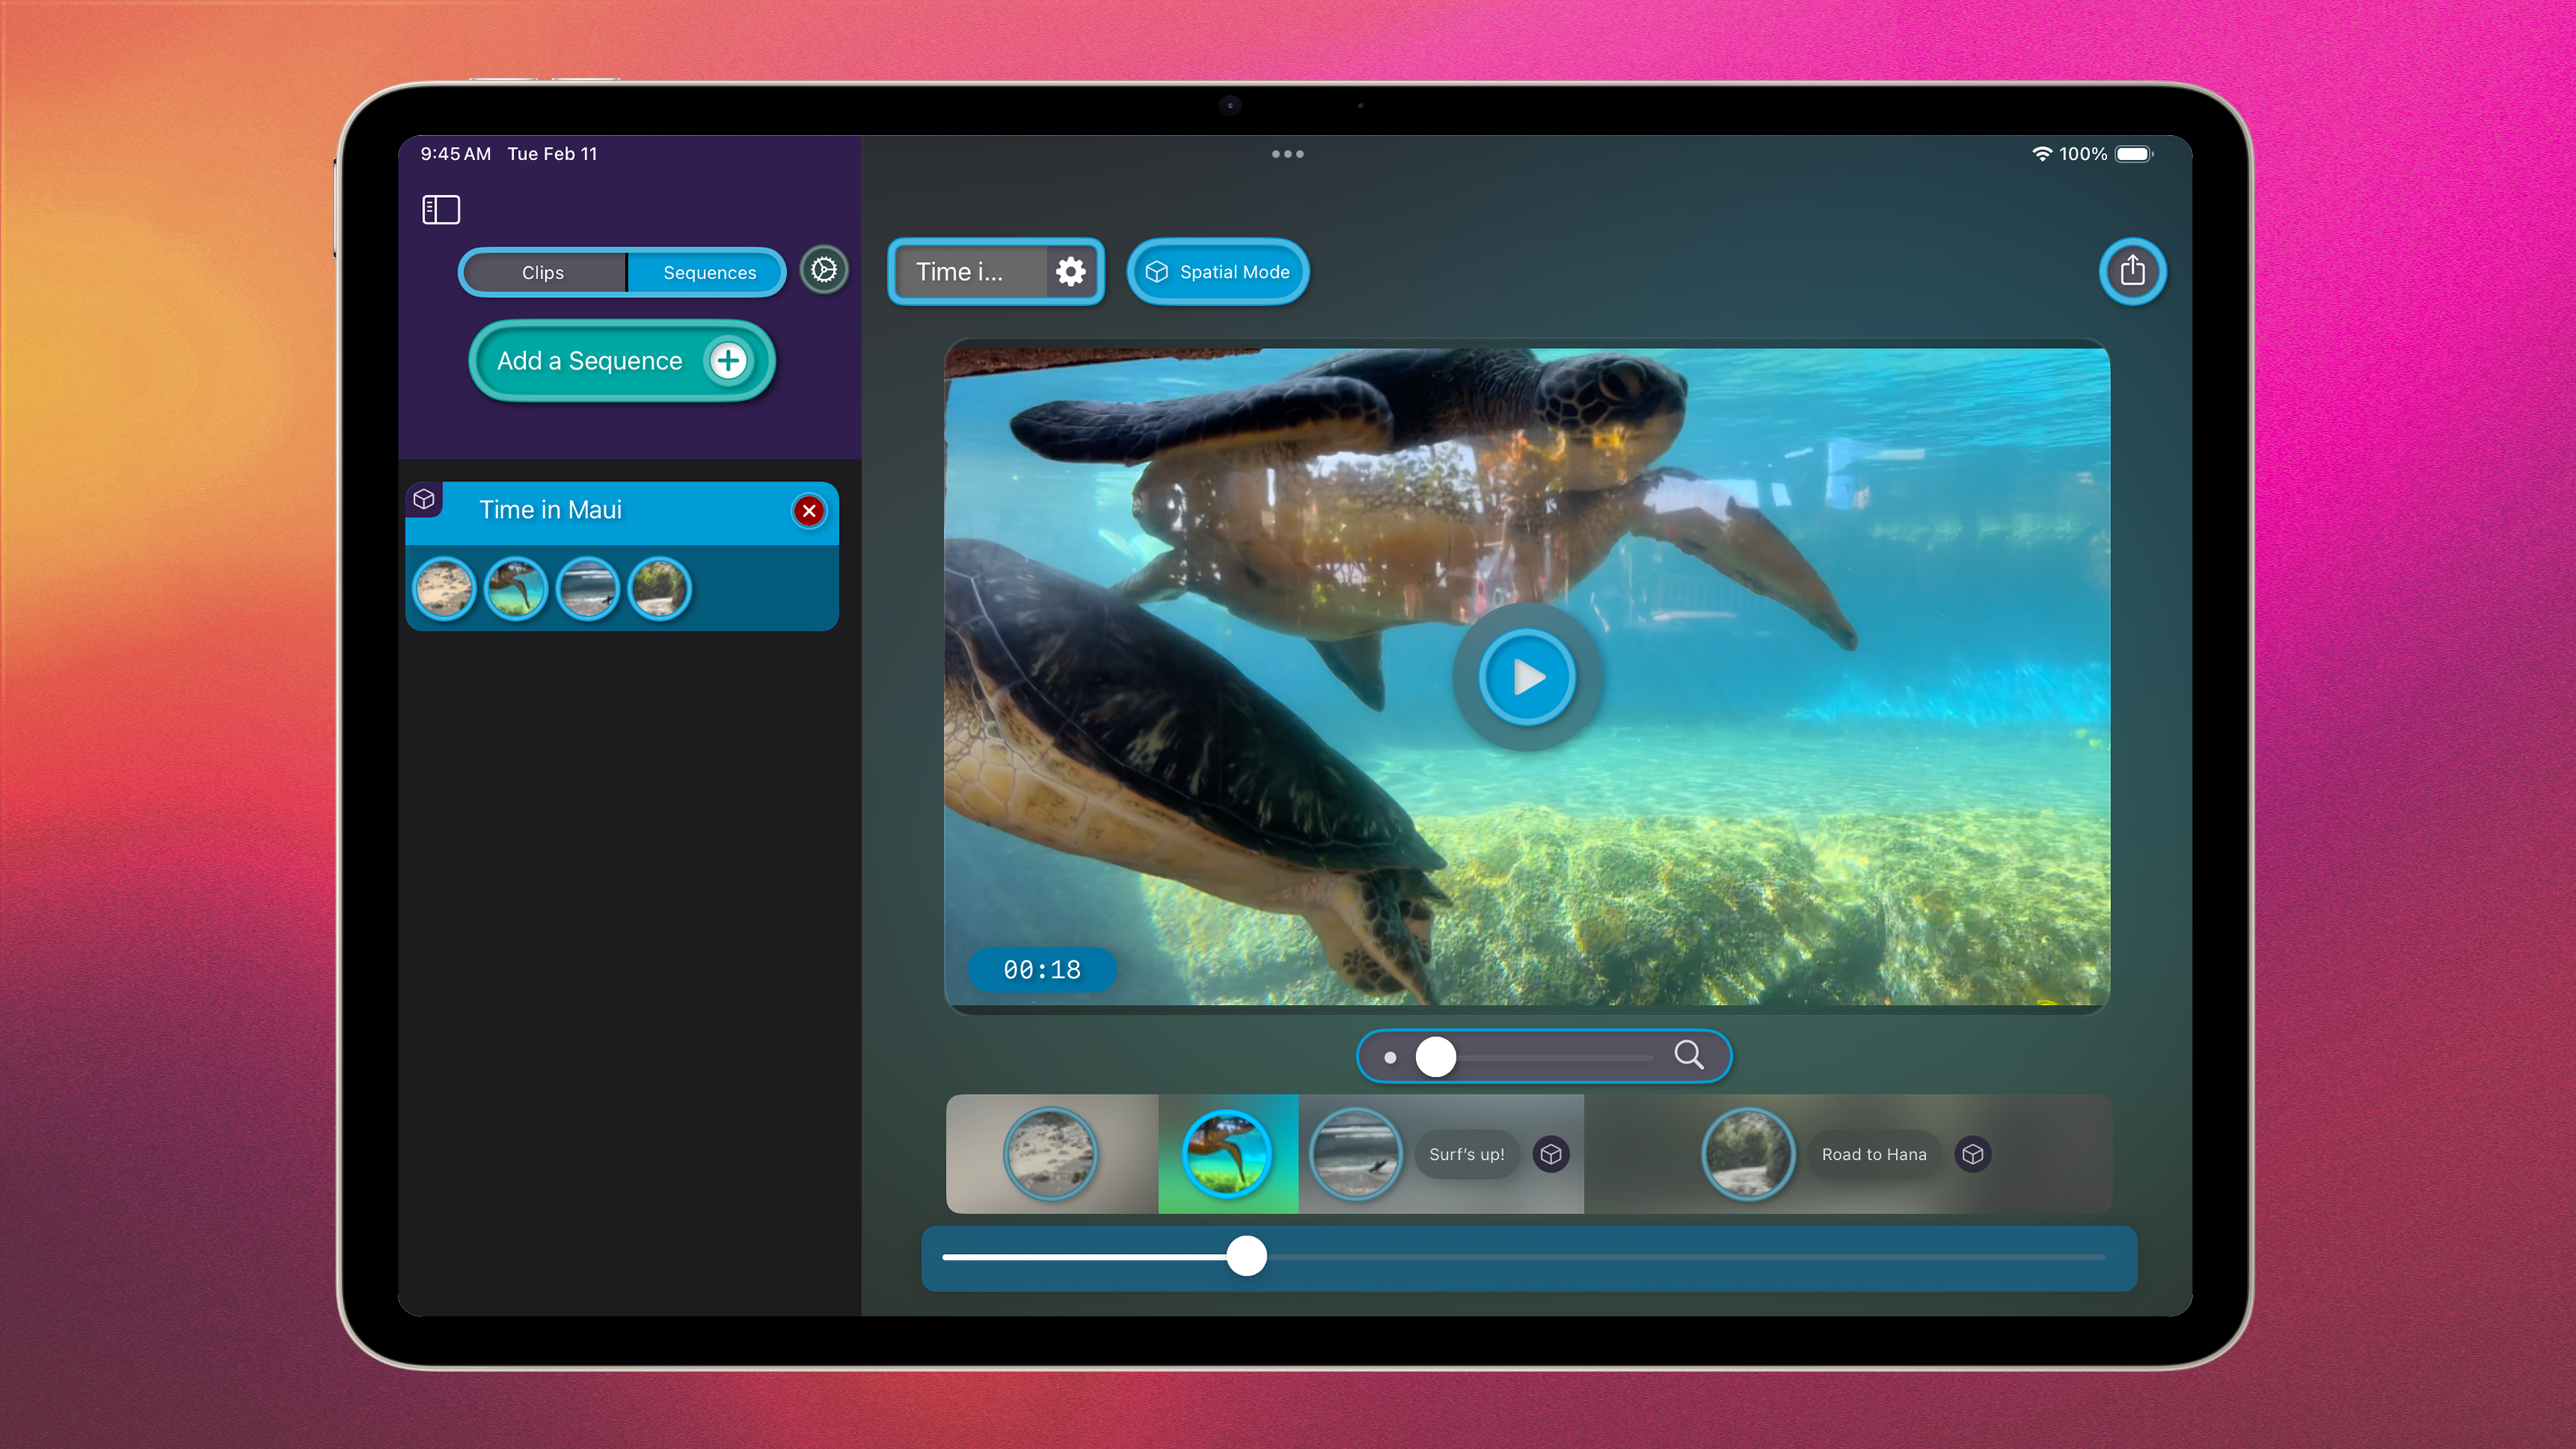The width and height of the screenshot is (2576, 1449).
Task: Select the beach thumbnail in the Time in Maui sequence
Action: coord(444,589)
